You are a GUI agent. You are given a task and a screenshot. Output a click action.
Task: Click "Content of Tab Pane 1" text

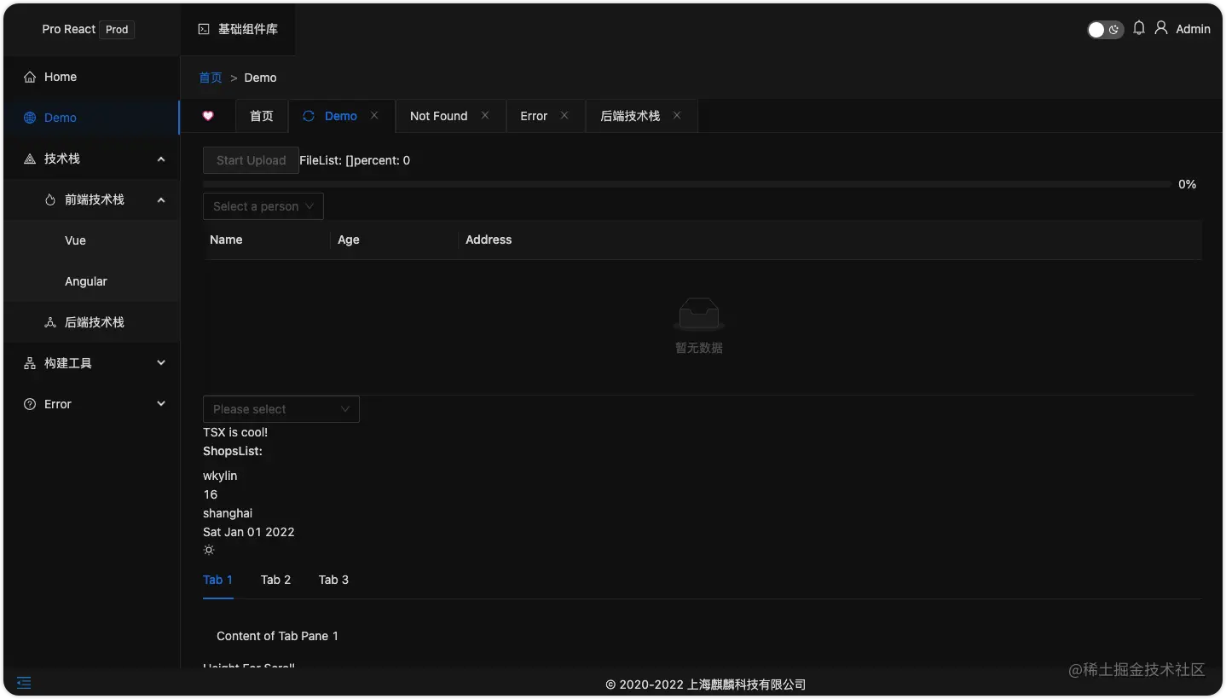click(277, 636)
